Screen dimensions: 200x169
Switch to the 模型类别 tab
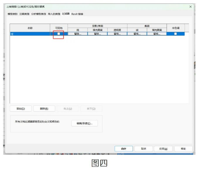coord(12,14)
